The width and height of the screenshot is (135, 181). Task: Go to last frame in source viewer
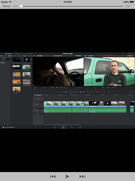[x=62, y=87]
